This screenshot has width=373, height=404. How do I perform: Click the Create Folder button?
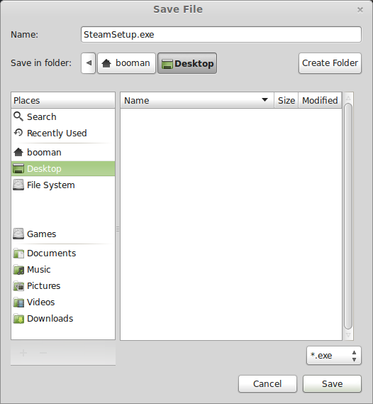[x=330, y=63]
